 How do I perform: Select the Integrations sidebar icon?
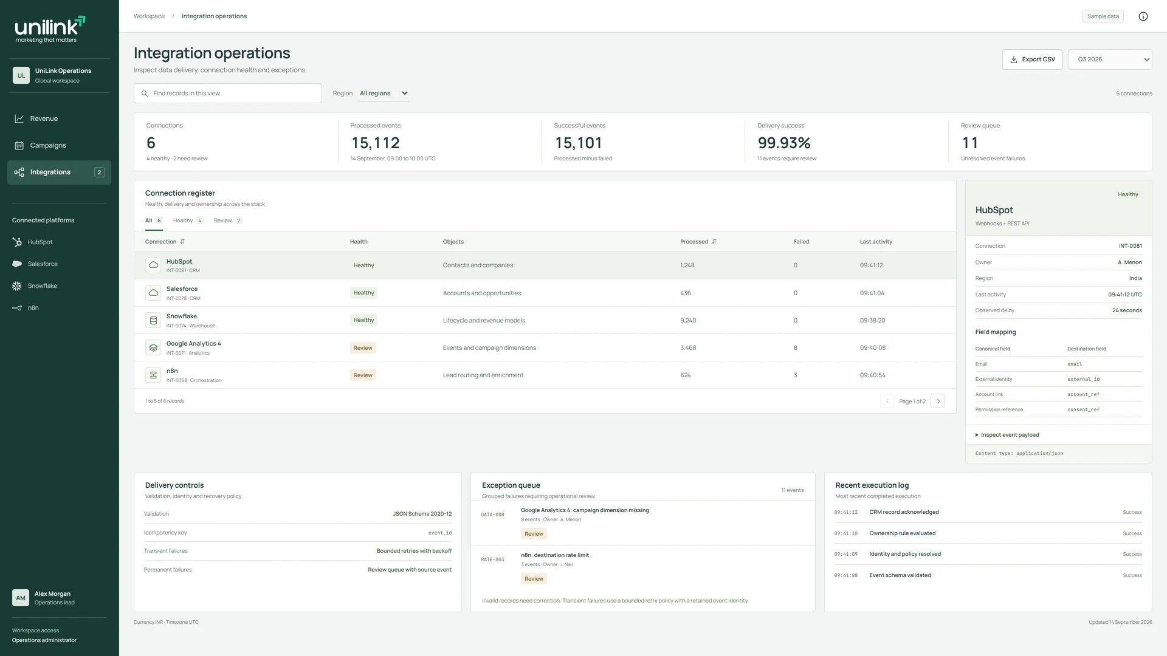click(19, 172)
